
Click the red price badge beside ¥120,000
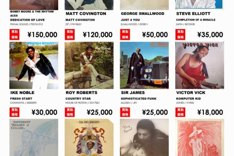click(70, 34)
